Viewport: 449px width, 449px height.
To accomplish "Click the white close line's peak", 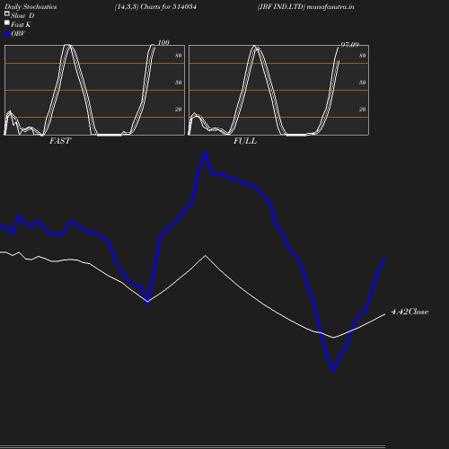I will [x=205, y=256].
